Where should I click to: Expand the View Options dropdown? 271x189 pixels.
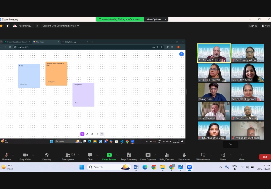pos(155,19)
